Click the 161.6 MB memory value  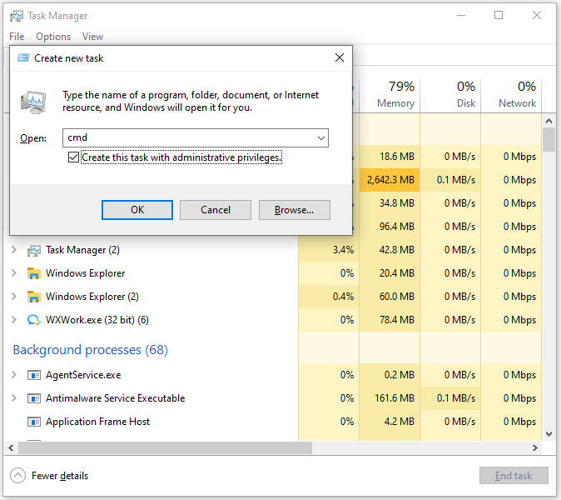point(395,398)
